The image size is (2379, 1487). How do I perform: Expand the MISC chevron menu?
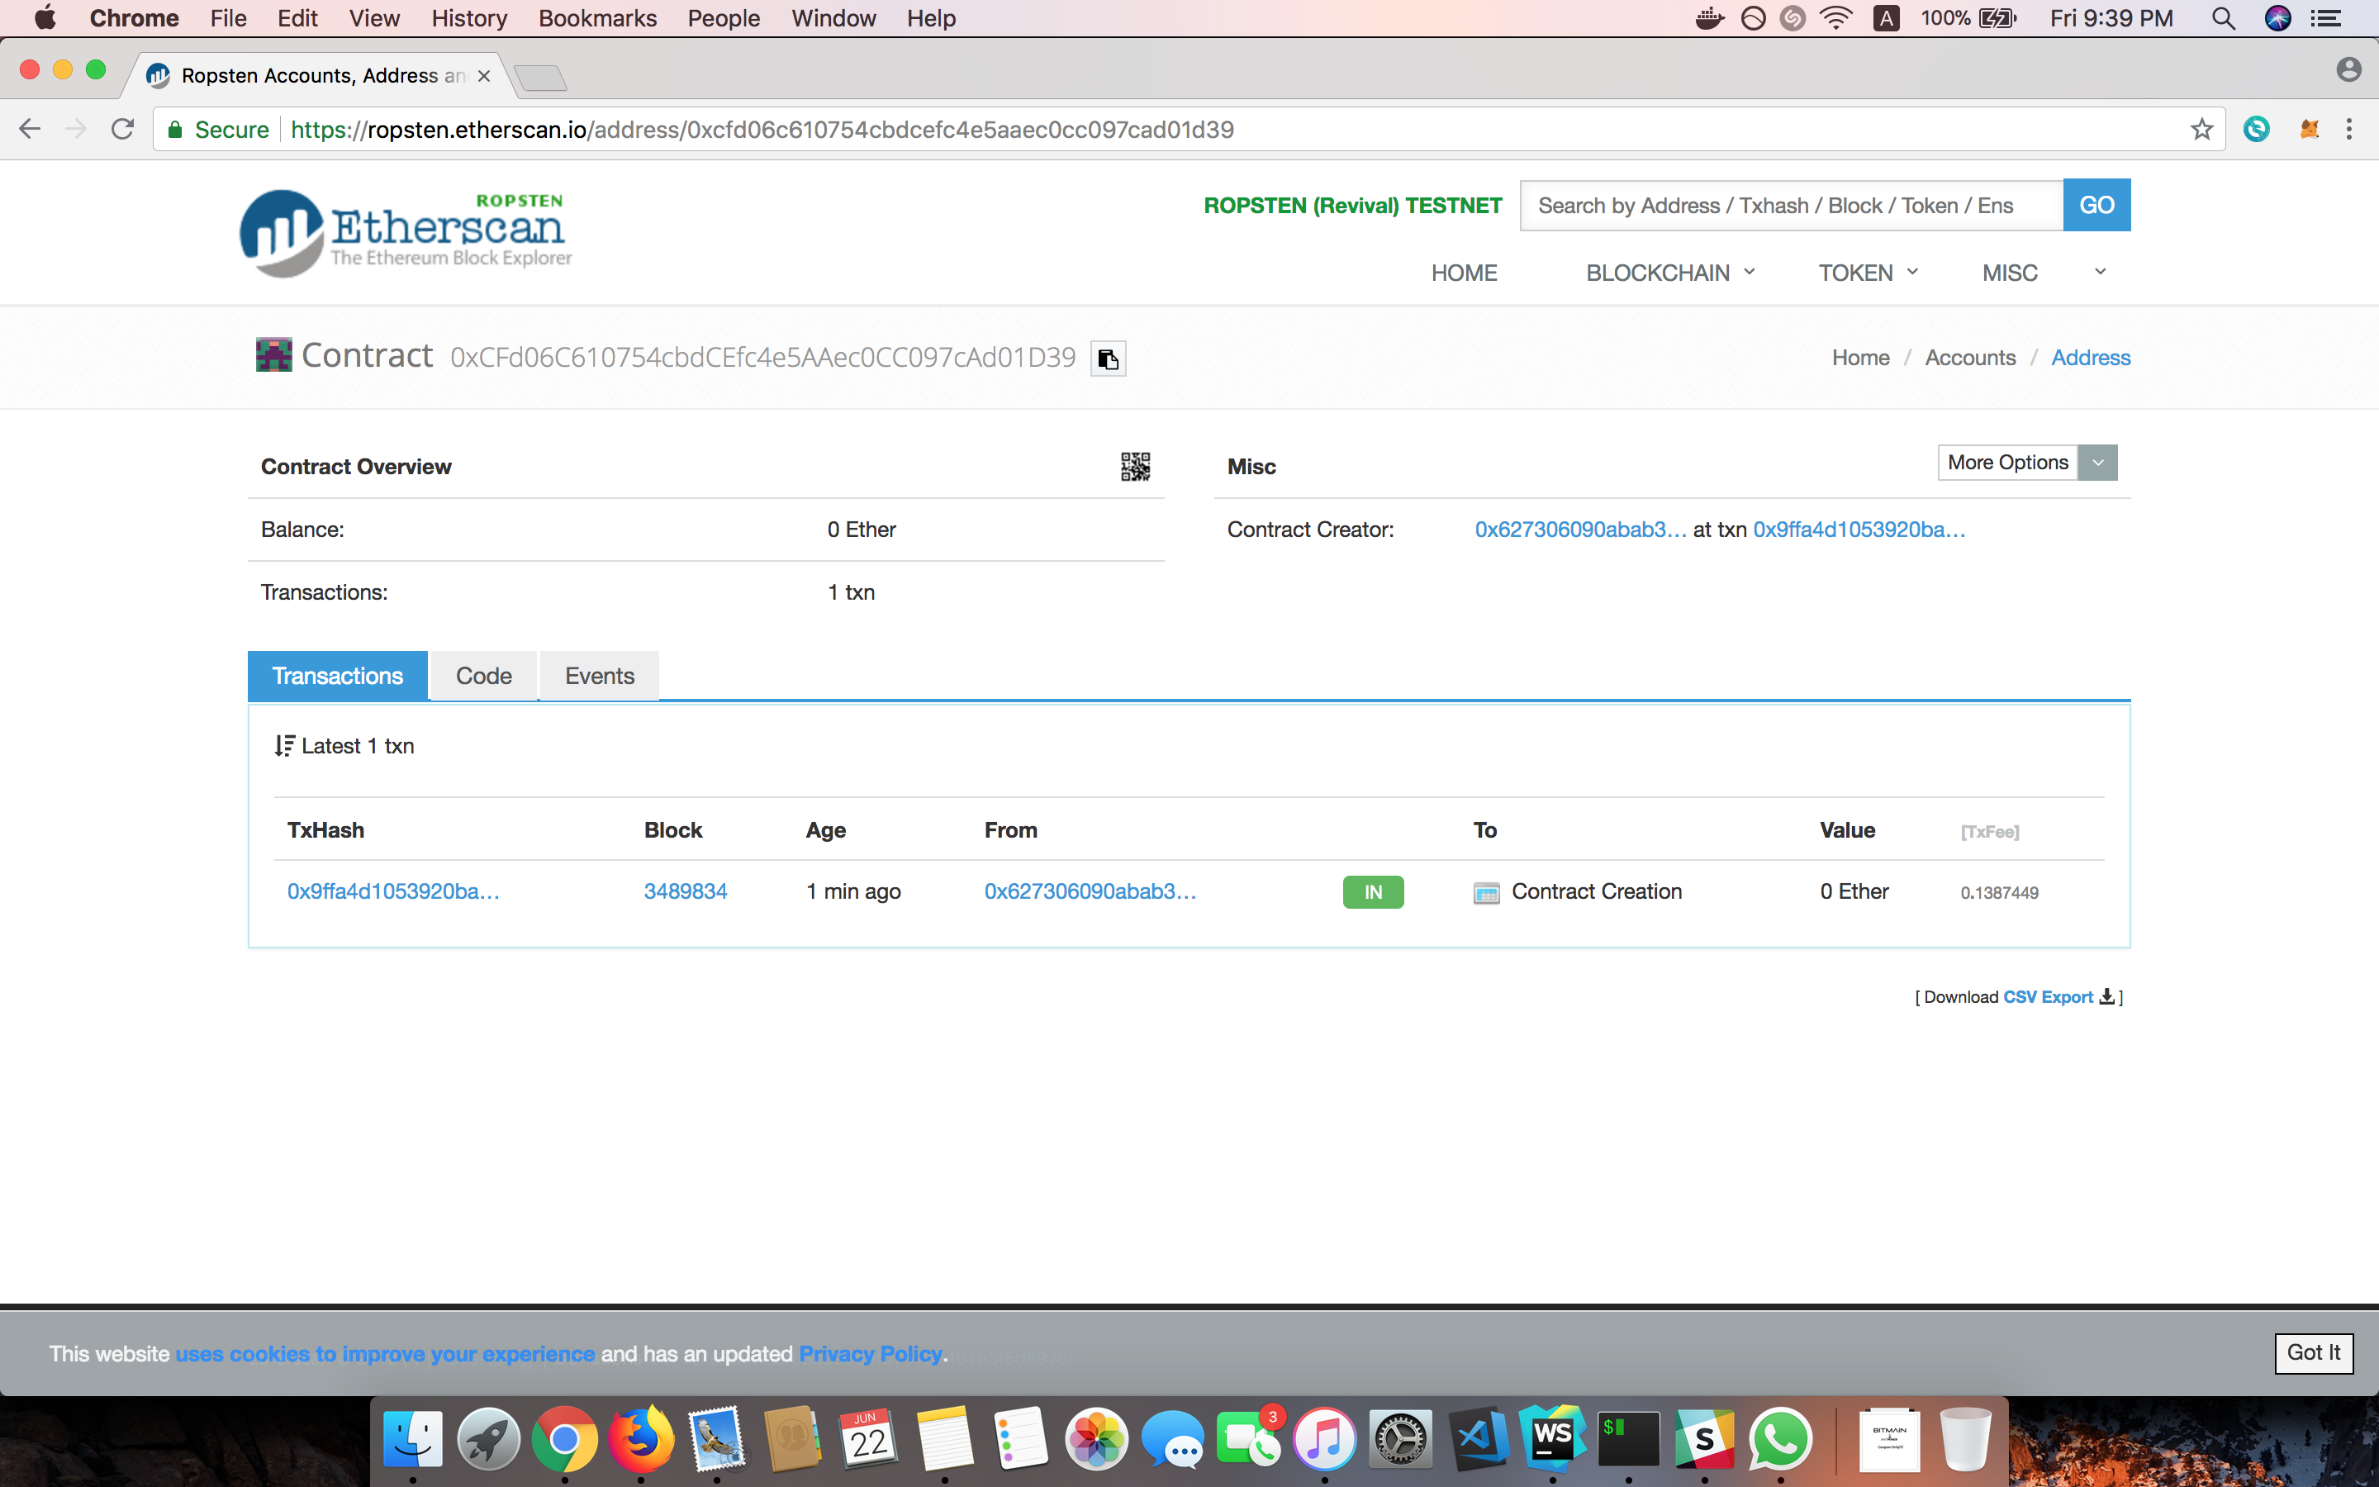[2100, 273]
